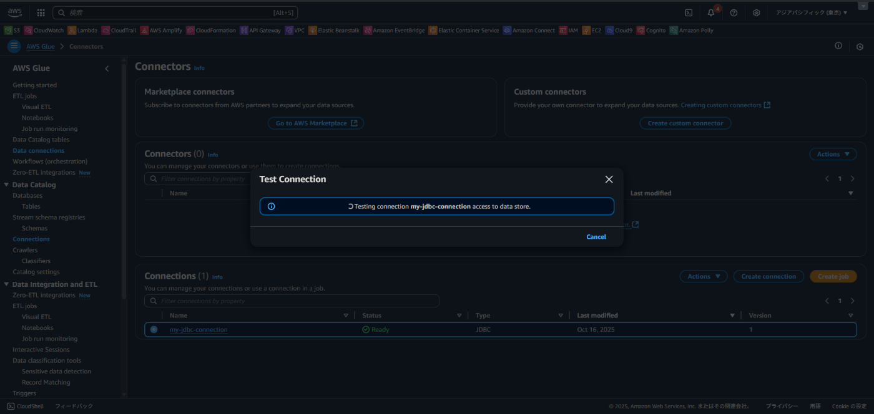
Task: Open the help question mark icon
Action: click(x=734, y=12)
